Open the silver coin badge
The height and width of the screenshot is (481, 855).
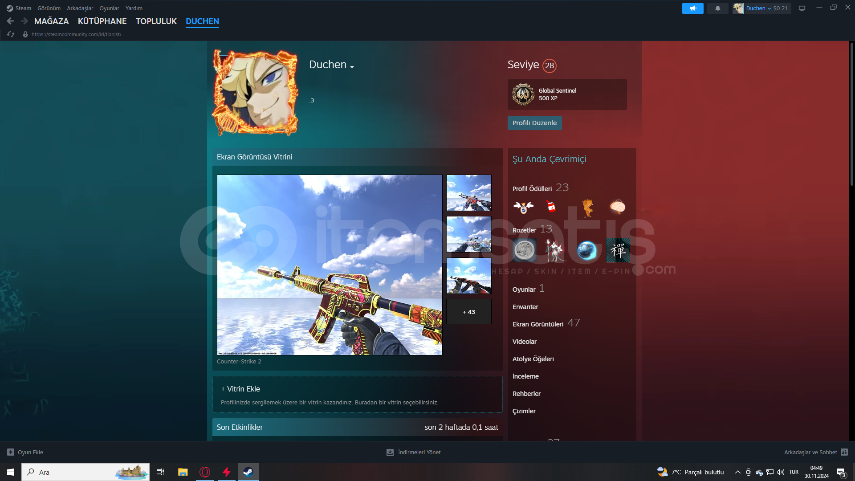[x=525, y=250]
